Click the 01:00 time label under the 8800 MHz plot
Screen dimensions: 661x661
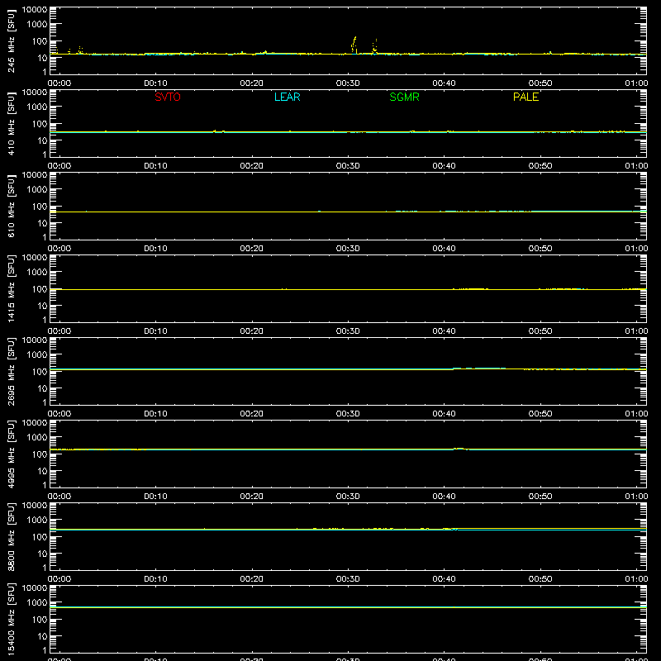(636, 579)
